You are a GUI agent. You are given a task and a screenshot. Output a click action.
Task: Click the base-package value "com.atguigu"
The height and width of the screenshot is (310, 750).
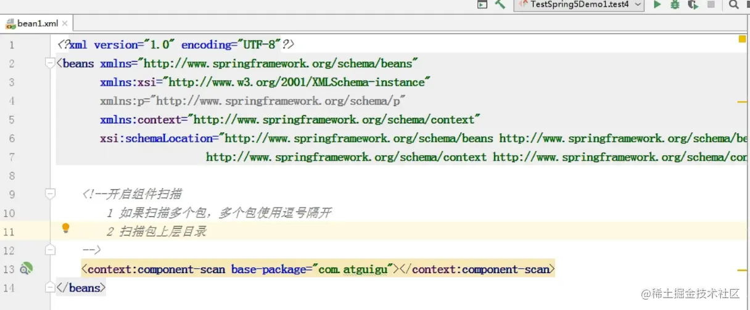pyautogui.click(x=352, y=269)
